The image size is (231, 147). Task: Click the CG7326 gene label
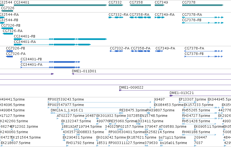click(8, 8)
